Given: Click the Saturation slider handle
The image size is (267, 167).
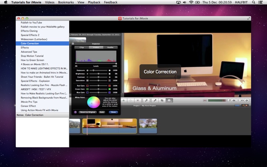Looking at the screenshot, I should click(x=98, y=80).
